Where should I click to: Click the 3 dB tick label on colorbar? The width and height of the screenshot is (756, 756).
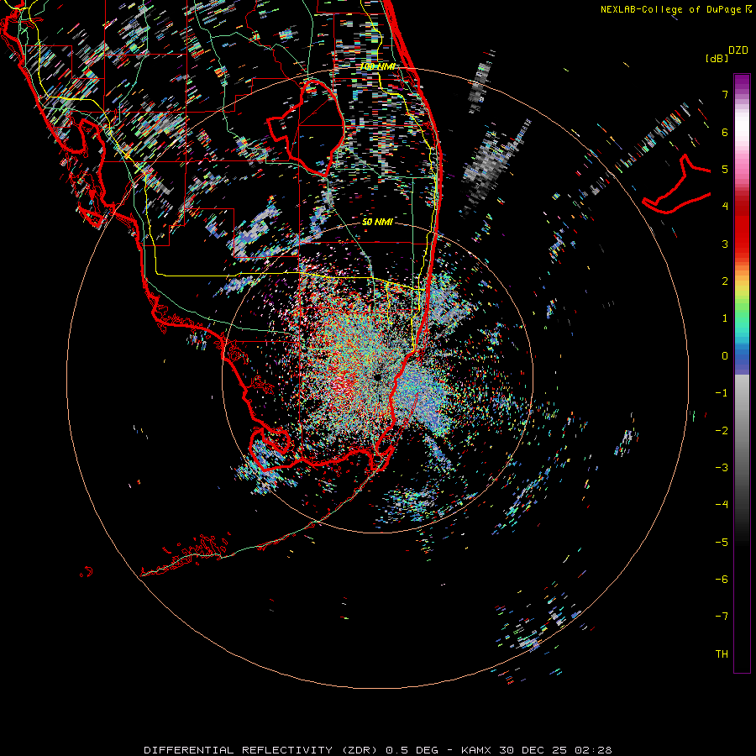pyautogui.click(x=725, y=244)
